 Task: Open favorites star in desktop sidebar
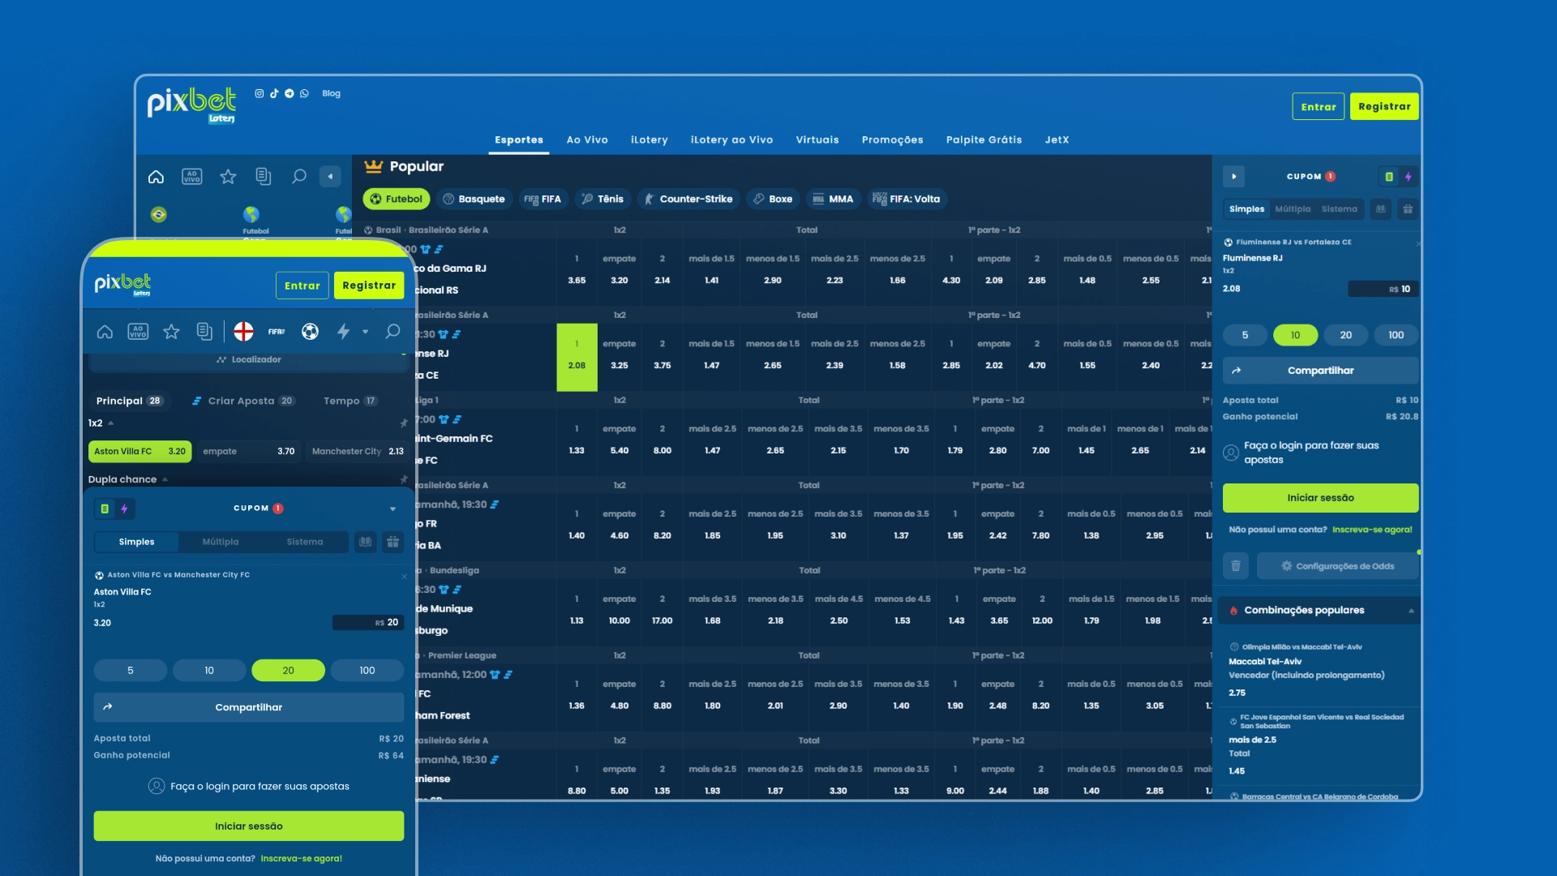(228, 176)
